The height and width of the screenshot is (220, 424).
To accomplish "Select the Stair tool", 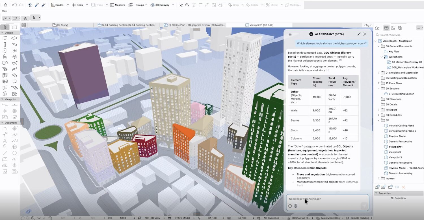I will tap(5, 69).
